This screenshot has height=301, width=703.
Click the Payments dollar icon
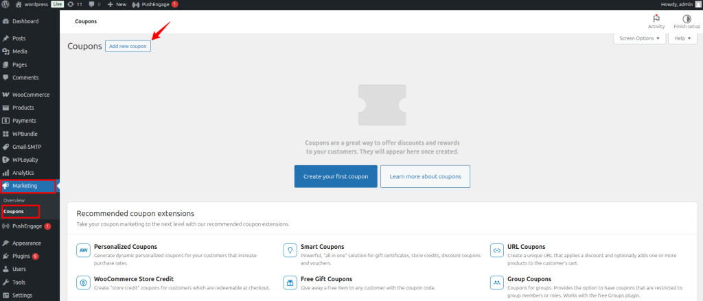(5, 121)
